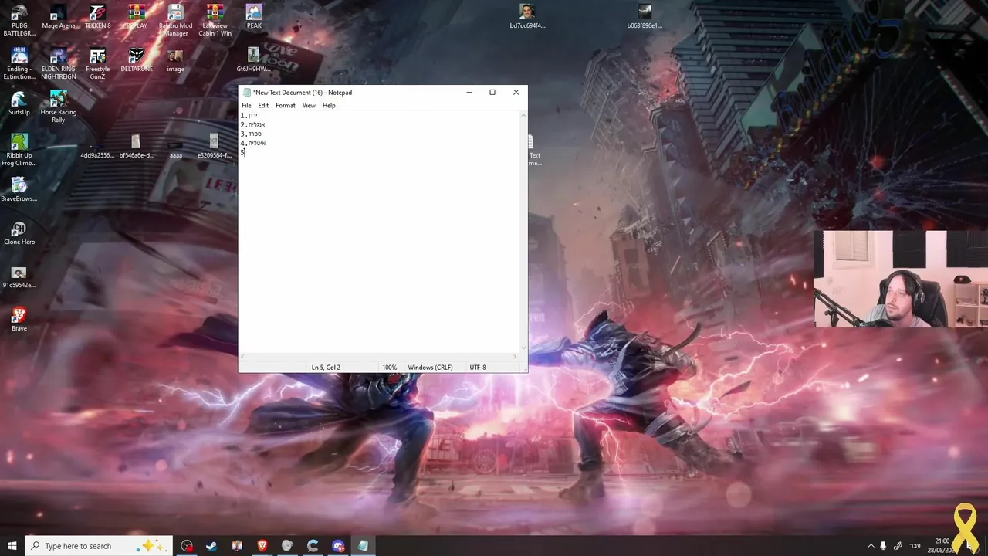Image resolution: width=988 pixels, height=556 pixels.
Task: Open the Windows Start menu
Action: coord(12,546)
